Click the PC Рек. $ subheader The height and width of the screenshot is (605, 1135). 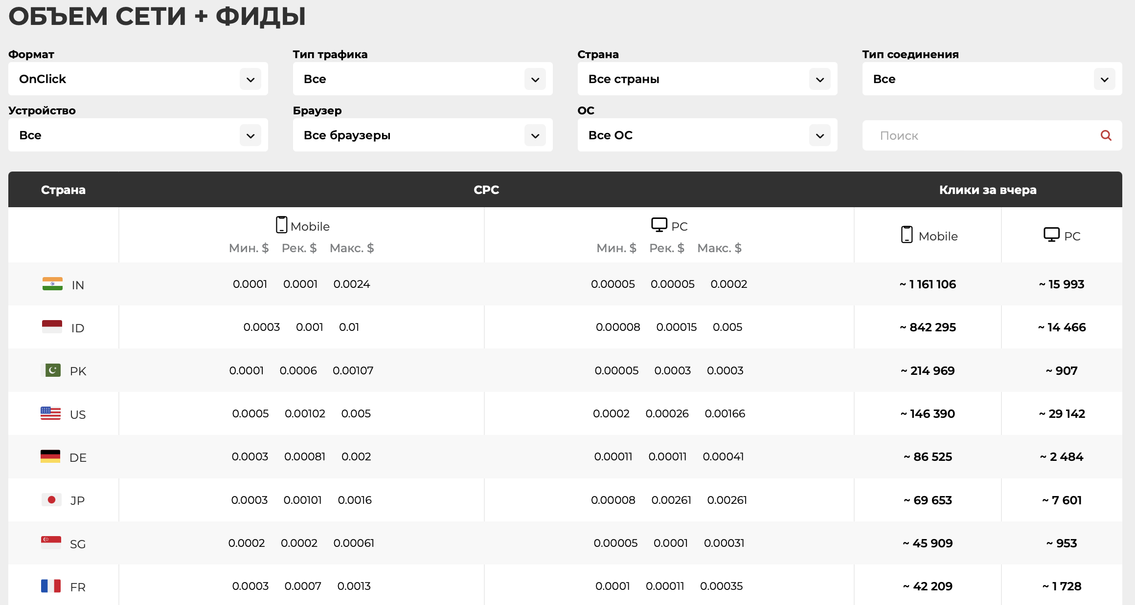pyautogui.click(x=667, y=248)
